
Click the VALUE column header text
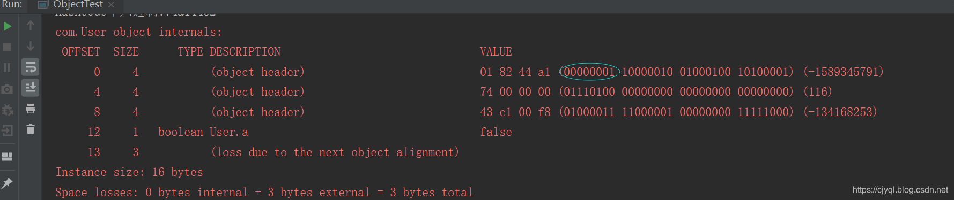pyautogui.click(x=496, y=52)
